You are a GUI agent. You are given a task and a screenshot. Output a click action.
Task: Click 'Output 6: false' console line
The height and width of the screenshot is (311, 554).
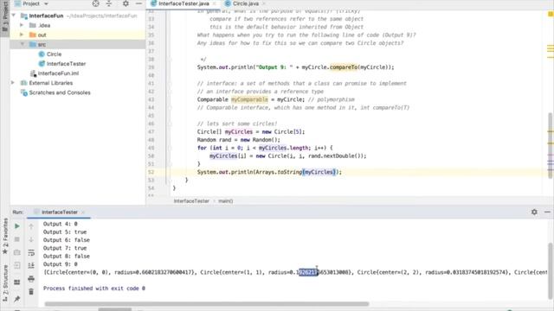tap(67, 240)
